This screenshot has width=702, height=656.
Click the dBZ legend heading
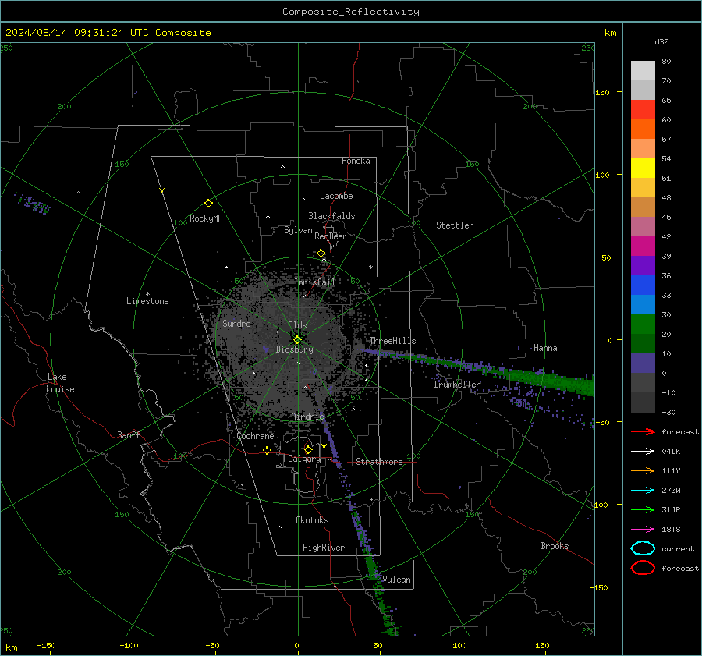click(661, 42)
